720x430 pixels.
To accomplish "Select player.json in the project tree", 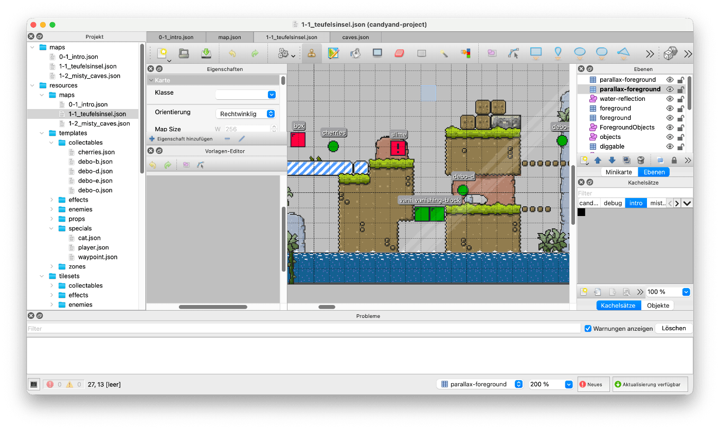I will coord(93,247).
